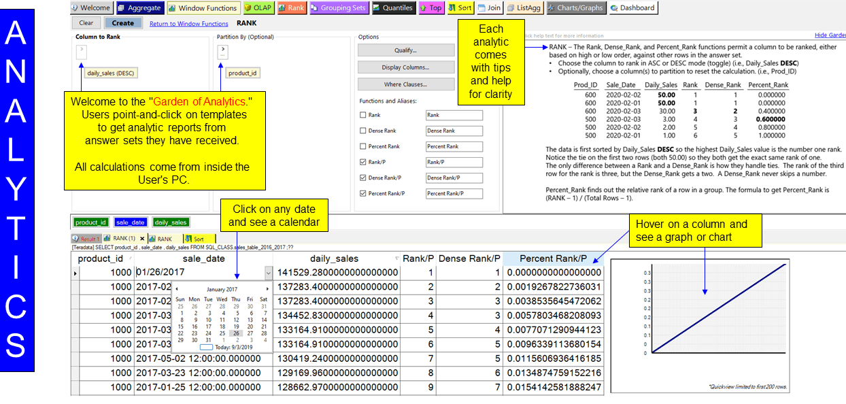The width and height of the screenshot is (846, 404).
Task: Expand the Partition By column selector
Action: pos(222,52)
